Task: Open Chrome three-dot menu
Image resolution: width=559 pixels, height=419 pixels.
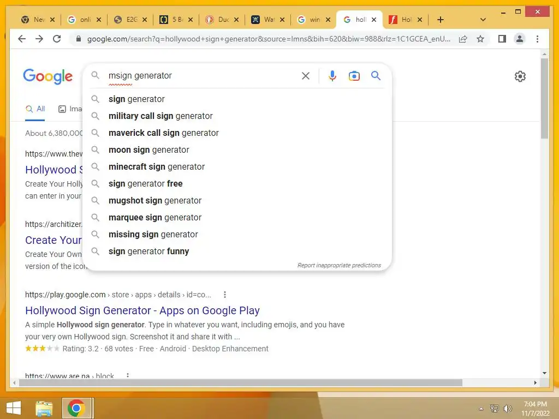Action: (537, 39)
